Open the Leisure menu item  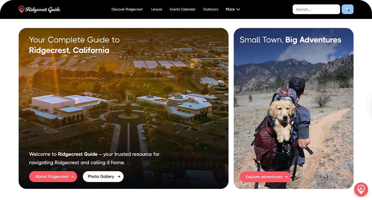point(157,9)
